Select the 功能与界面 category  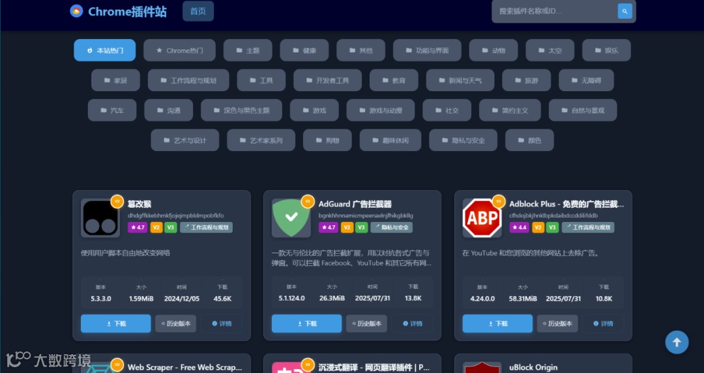427,50
